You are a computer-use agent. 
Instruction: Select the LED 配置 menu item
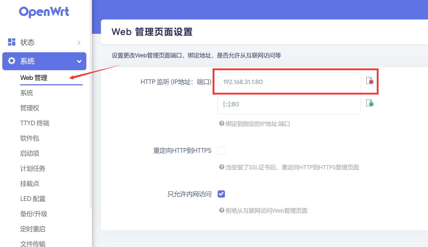tap(33, 199)
